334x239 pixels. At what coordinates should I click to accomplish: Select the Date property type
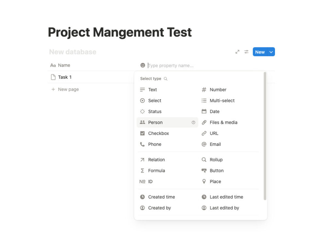pyautogui.click(x=214, y=111)
